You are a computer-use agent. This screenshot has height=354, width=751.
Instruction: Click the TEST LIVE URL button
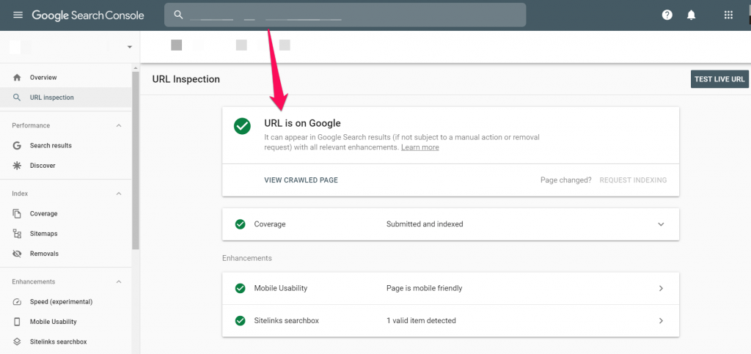(719, 79)
